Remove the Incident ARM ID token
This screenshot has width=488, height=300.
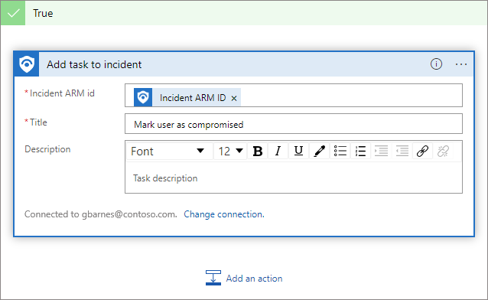pos(234,98)
